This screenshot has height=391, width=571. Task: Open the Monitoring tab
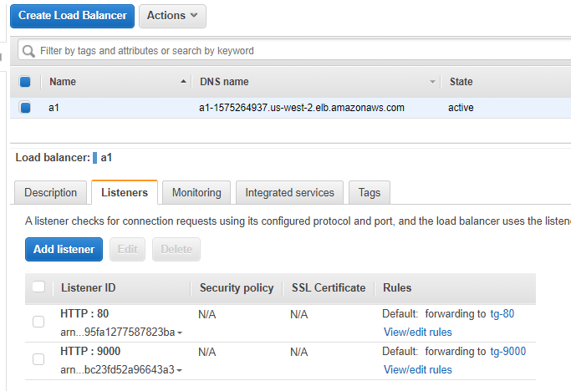tap(196, 192)
